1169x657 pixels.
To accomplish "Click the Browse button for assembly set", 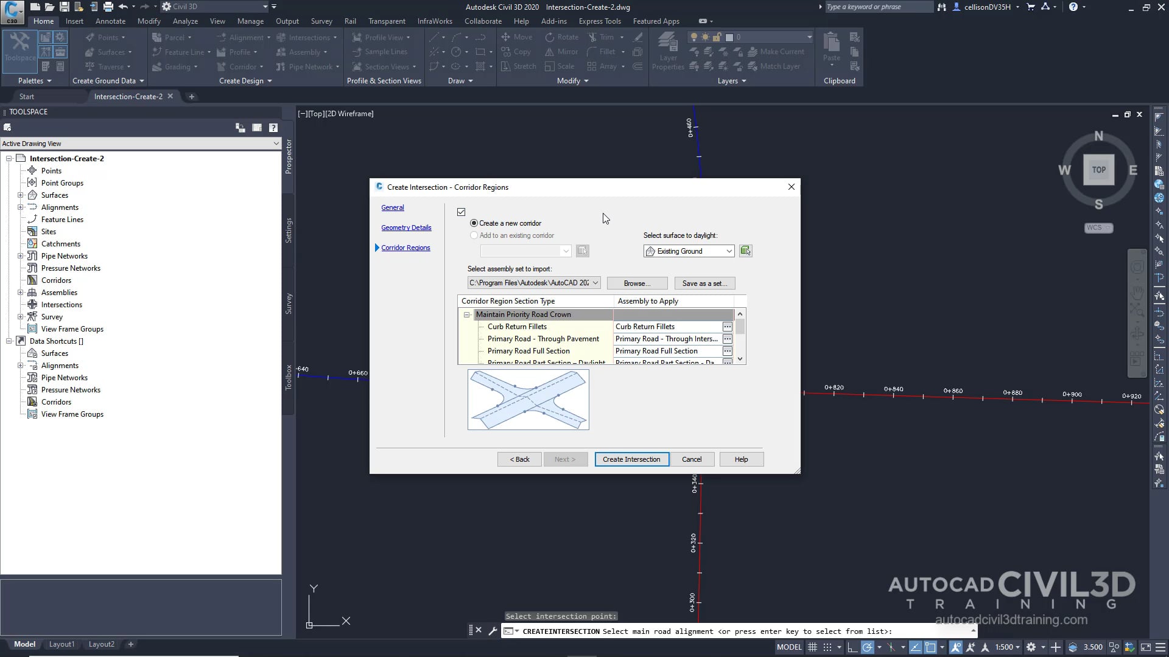I will point(636,283).
